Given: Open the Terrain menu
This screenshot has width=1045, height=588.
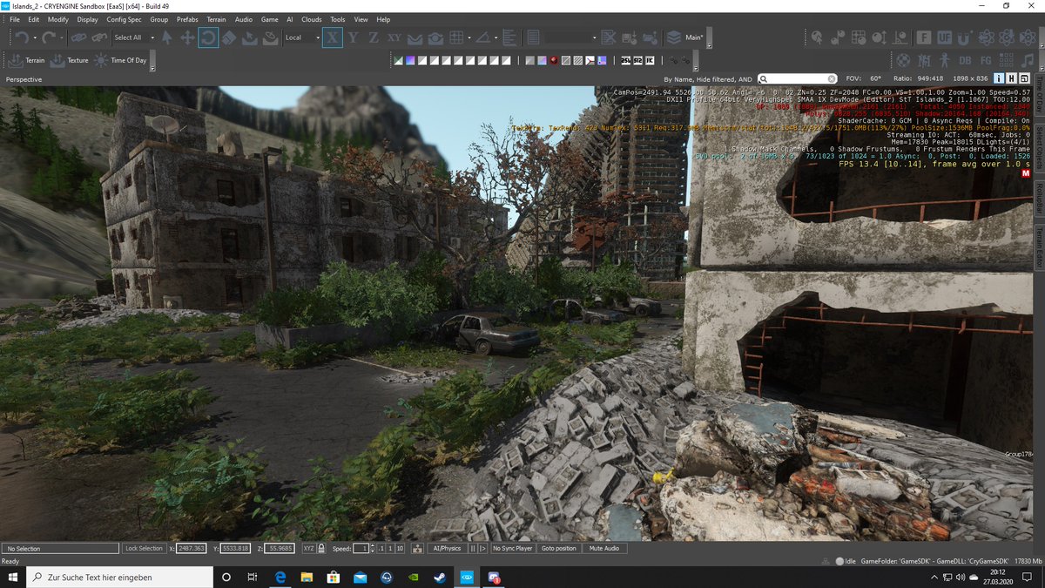Looking at the screenshot, I should [216, 18].
